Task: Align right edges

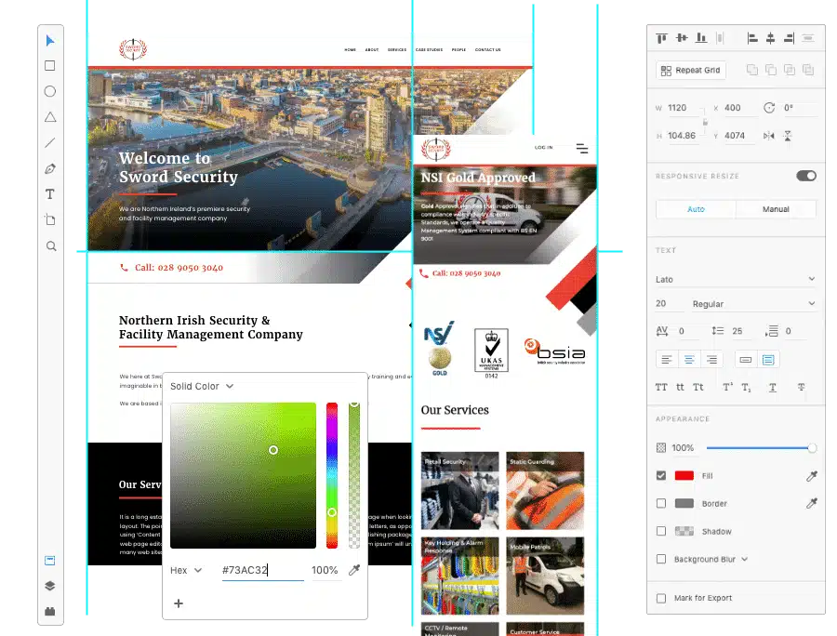Action: coord(789,38)
